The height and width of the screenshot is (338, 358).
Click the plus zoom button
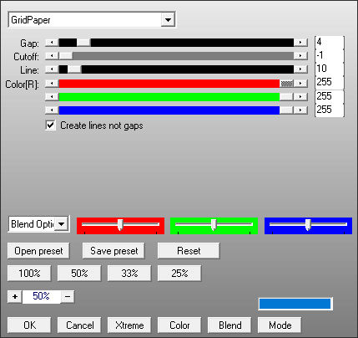tap(15, 296)
